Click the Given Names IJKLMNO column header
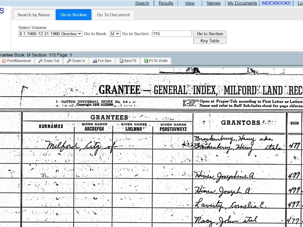Viewport: 303px width, 227px height. [134, 127]
